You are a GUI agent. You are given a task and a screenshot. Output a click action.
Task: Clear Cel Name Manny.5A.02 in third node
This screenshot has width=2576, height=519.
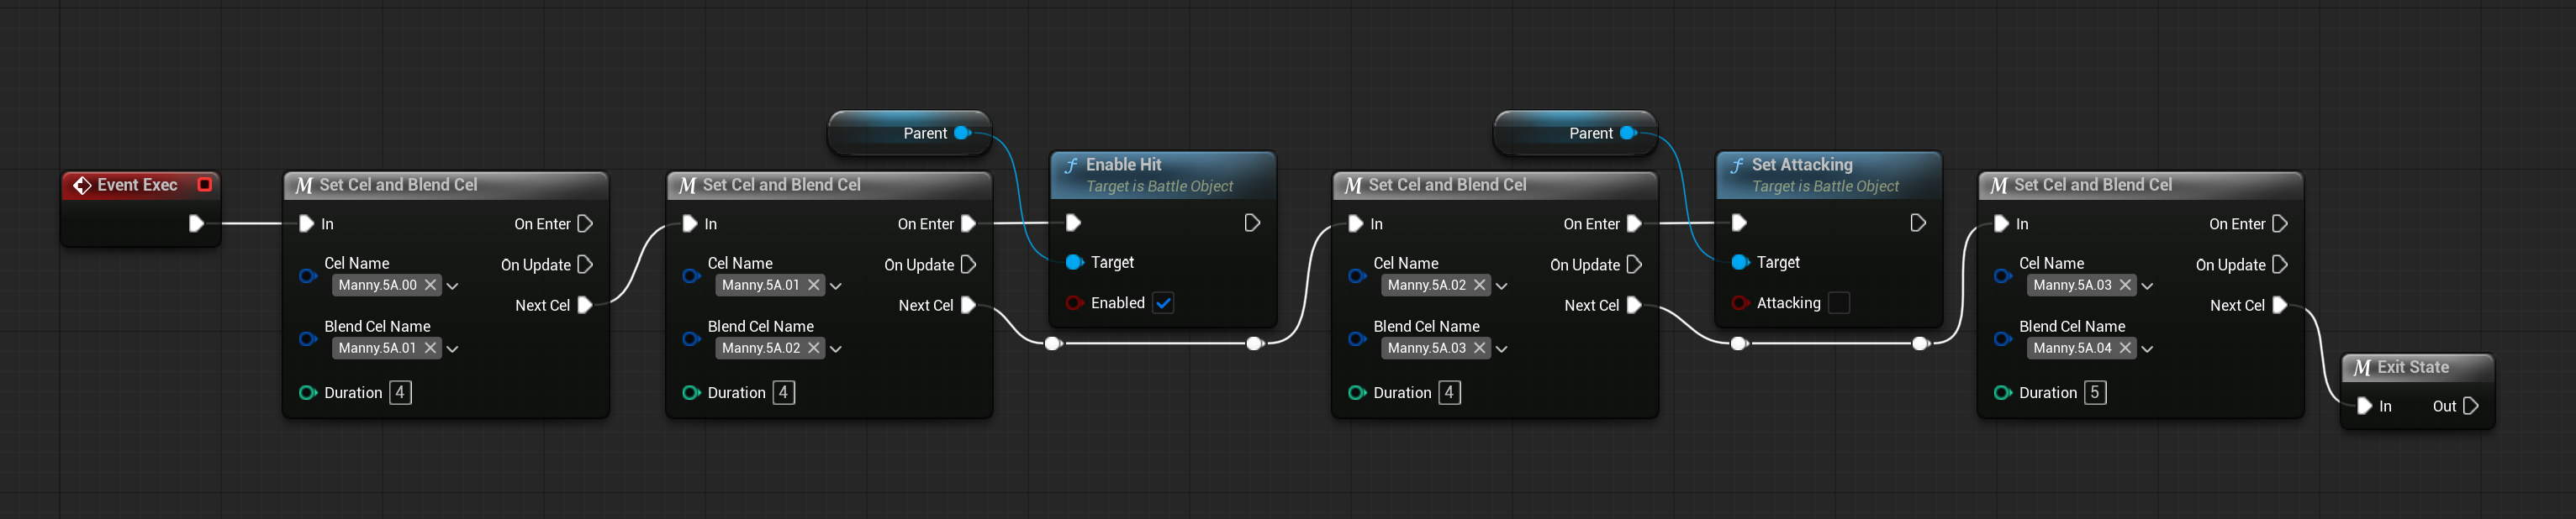[x=1480, y=285]
